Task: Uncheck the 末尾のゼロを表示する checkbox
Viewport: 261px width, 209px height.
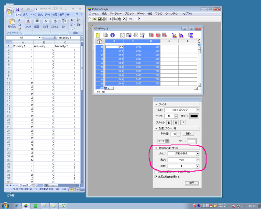Action: pos(156,177)
